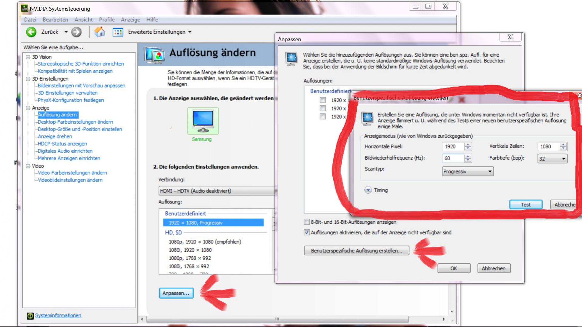Open the Scantyp Progressiv dropdown
The height and width of the screenshot is (327, 582).
pos(468,171)
